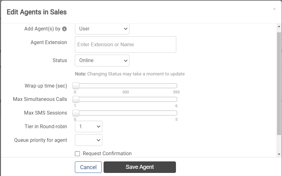282x176 pixels.
Task: Click the Request Confirmation label text
Action: pos(107,154)
